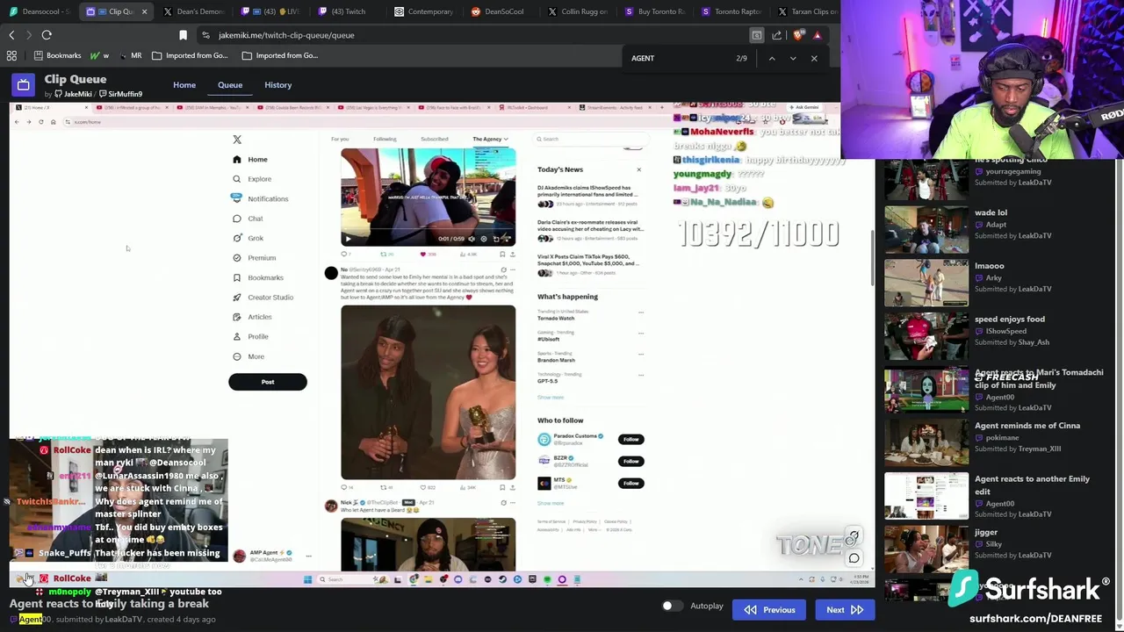Toggle the Autoplay switch
This screenshot has width=1124, height=632.
point(672,606)
